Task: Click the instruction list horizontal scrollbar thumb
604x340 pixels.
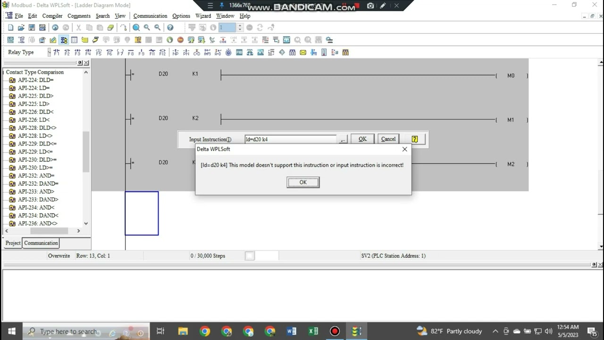Action: (x=49, y=231)
